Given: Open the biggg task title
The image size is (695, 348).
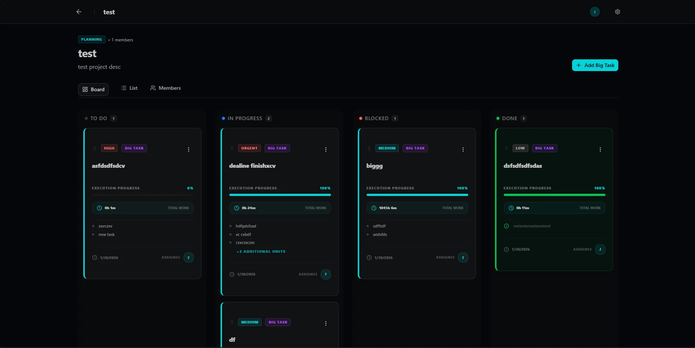Looking at the screenshot, I should (x=374, y=166).
